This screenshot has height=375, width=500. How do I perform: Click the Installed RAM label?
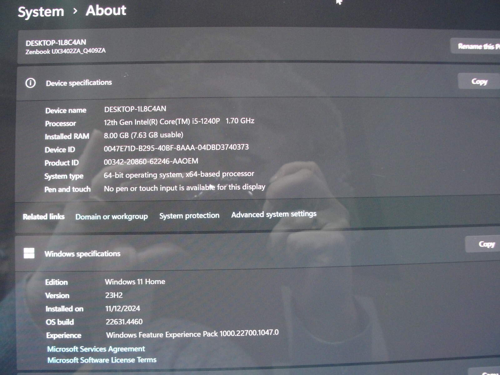point(67,137)
